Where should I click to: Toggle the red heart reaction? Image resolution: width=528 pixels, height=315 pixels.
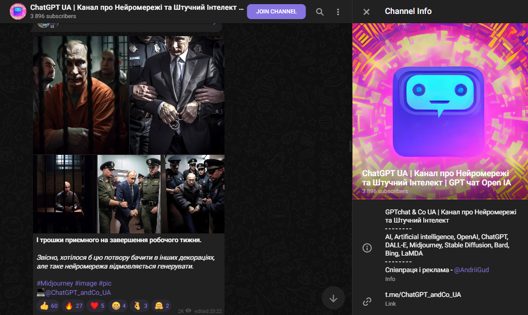(x=98, y=306)
